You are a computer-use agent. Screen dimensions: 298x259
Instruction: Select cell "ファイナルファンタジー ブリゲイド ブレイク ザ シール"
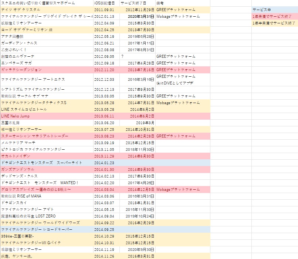pyautogui.click(x=47, y=16)
